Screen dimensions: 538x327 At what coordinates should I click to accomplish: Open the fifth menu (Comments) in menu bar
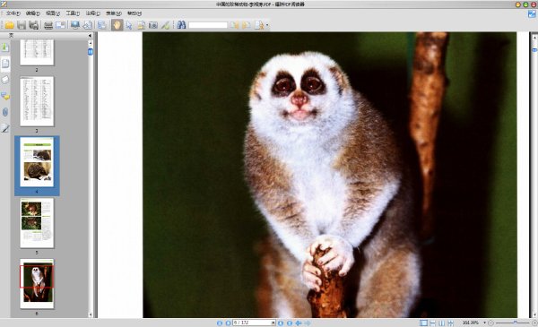tap(93, 13)
